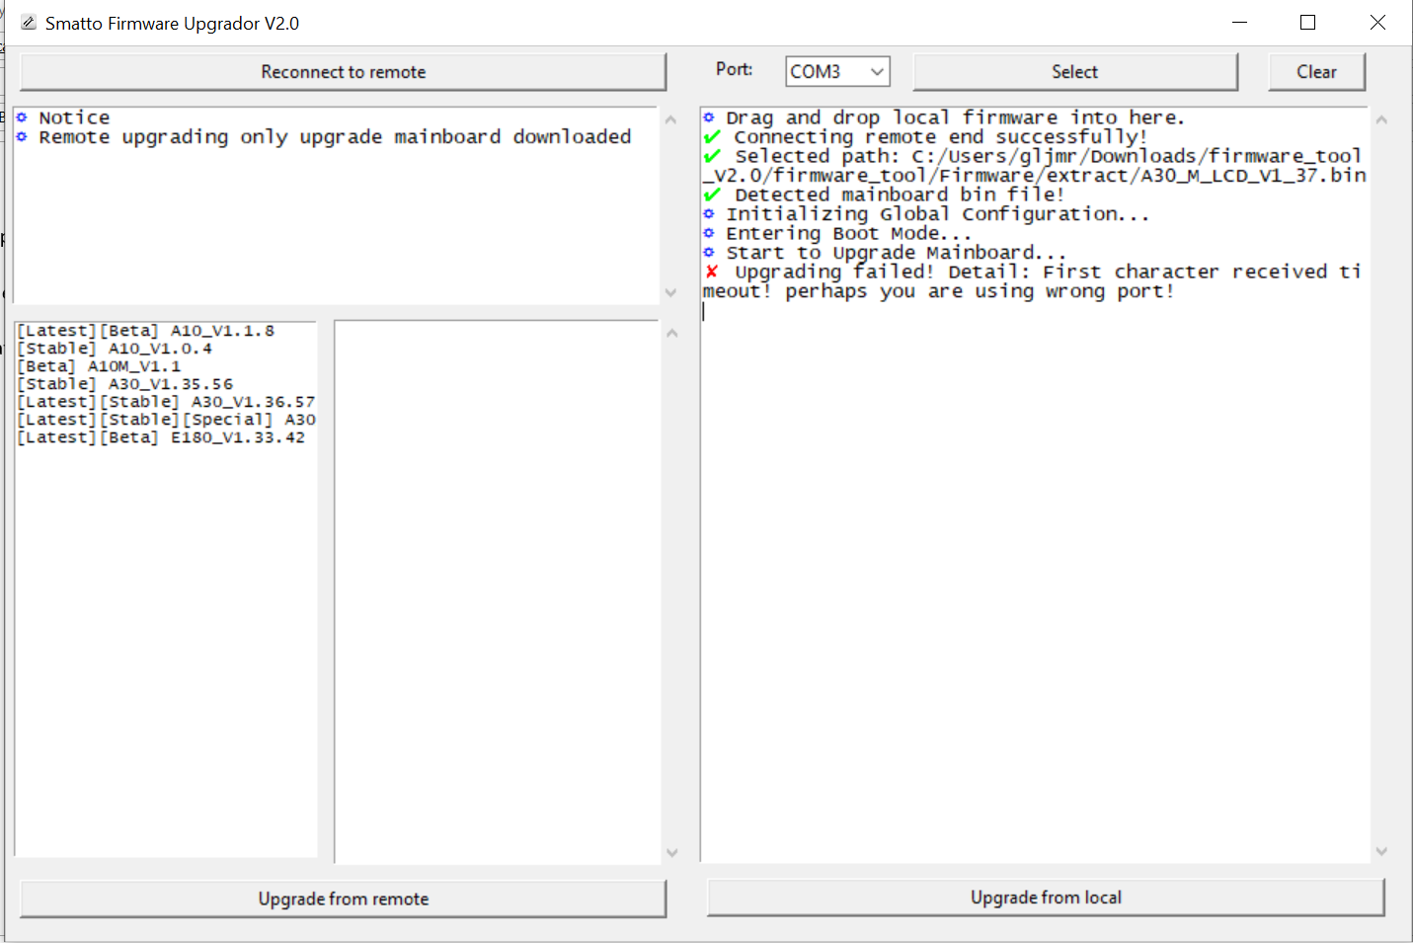The height and width of the screenshot is (943, 1413).
Task: Close the Smatto Firmware Upgrador window
Action: click(1377, 23)
